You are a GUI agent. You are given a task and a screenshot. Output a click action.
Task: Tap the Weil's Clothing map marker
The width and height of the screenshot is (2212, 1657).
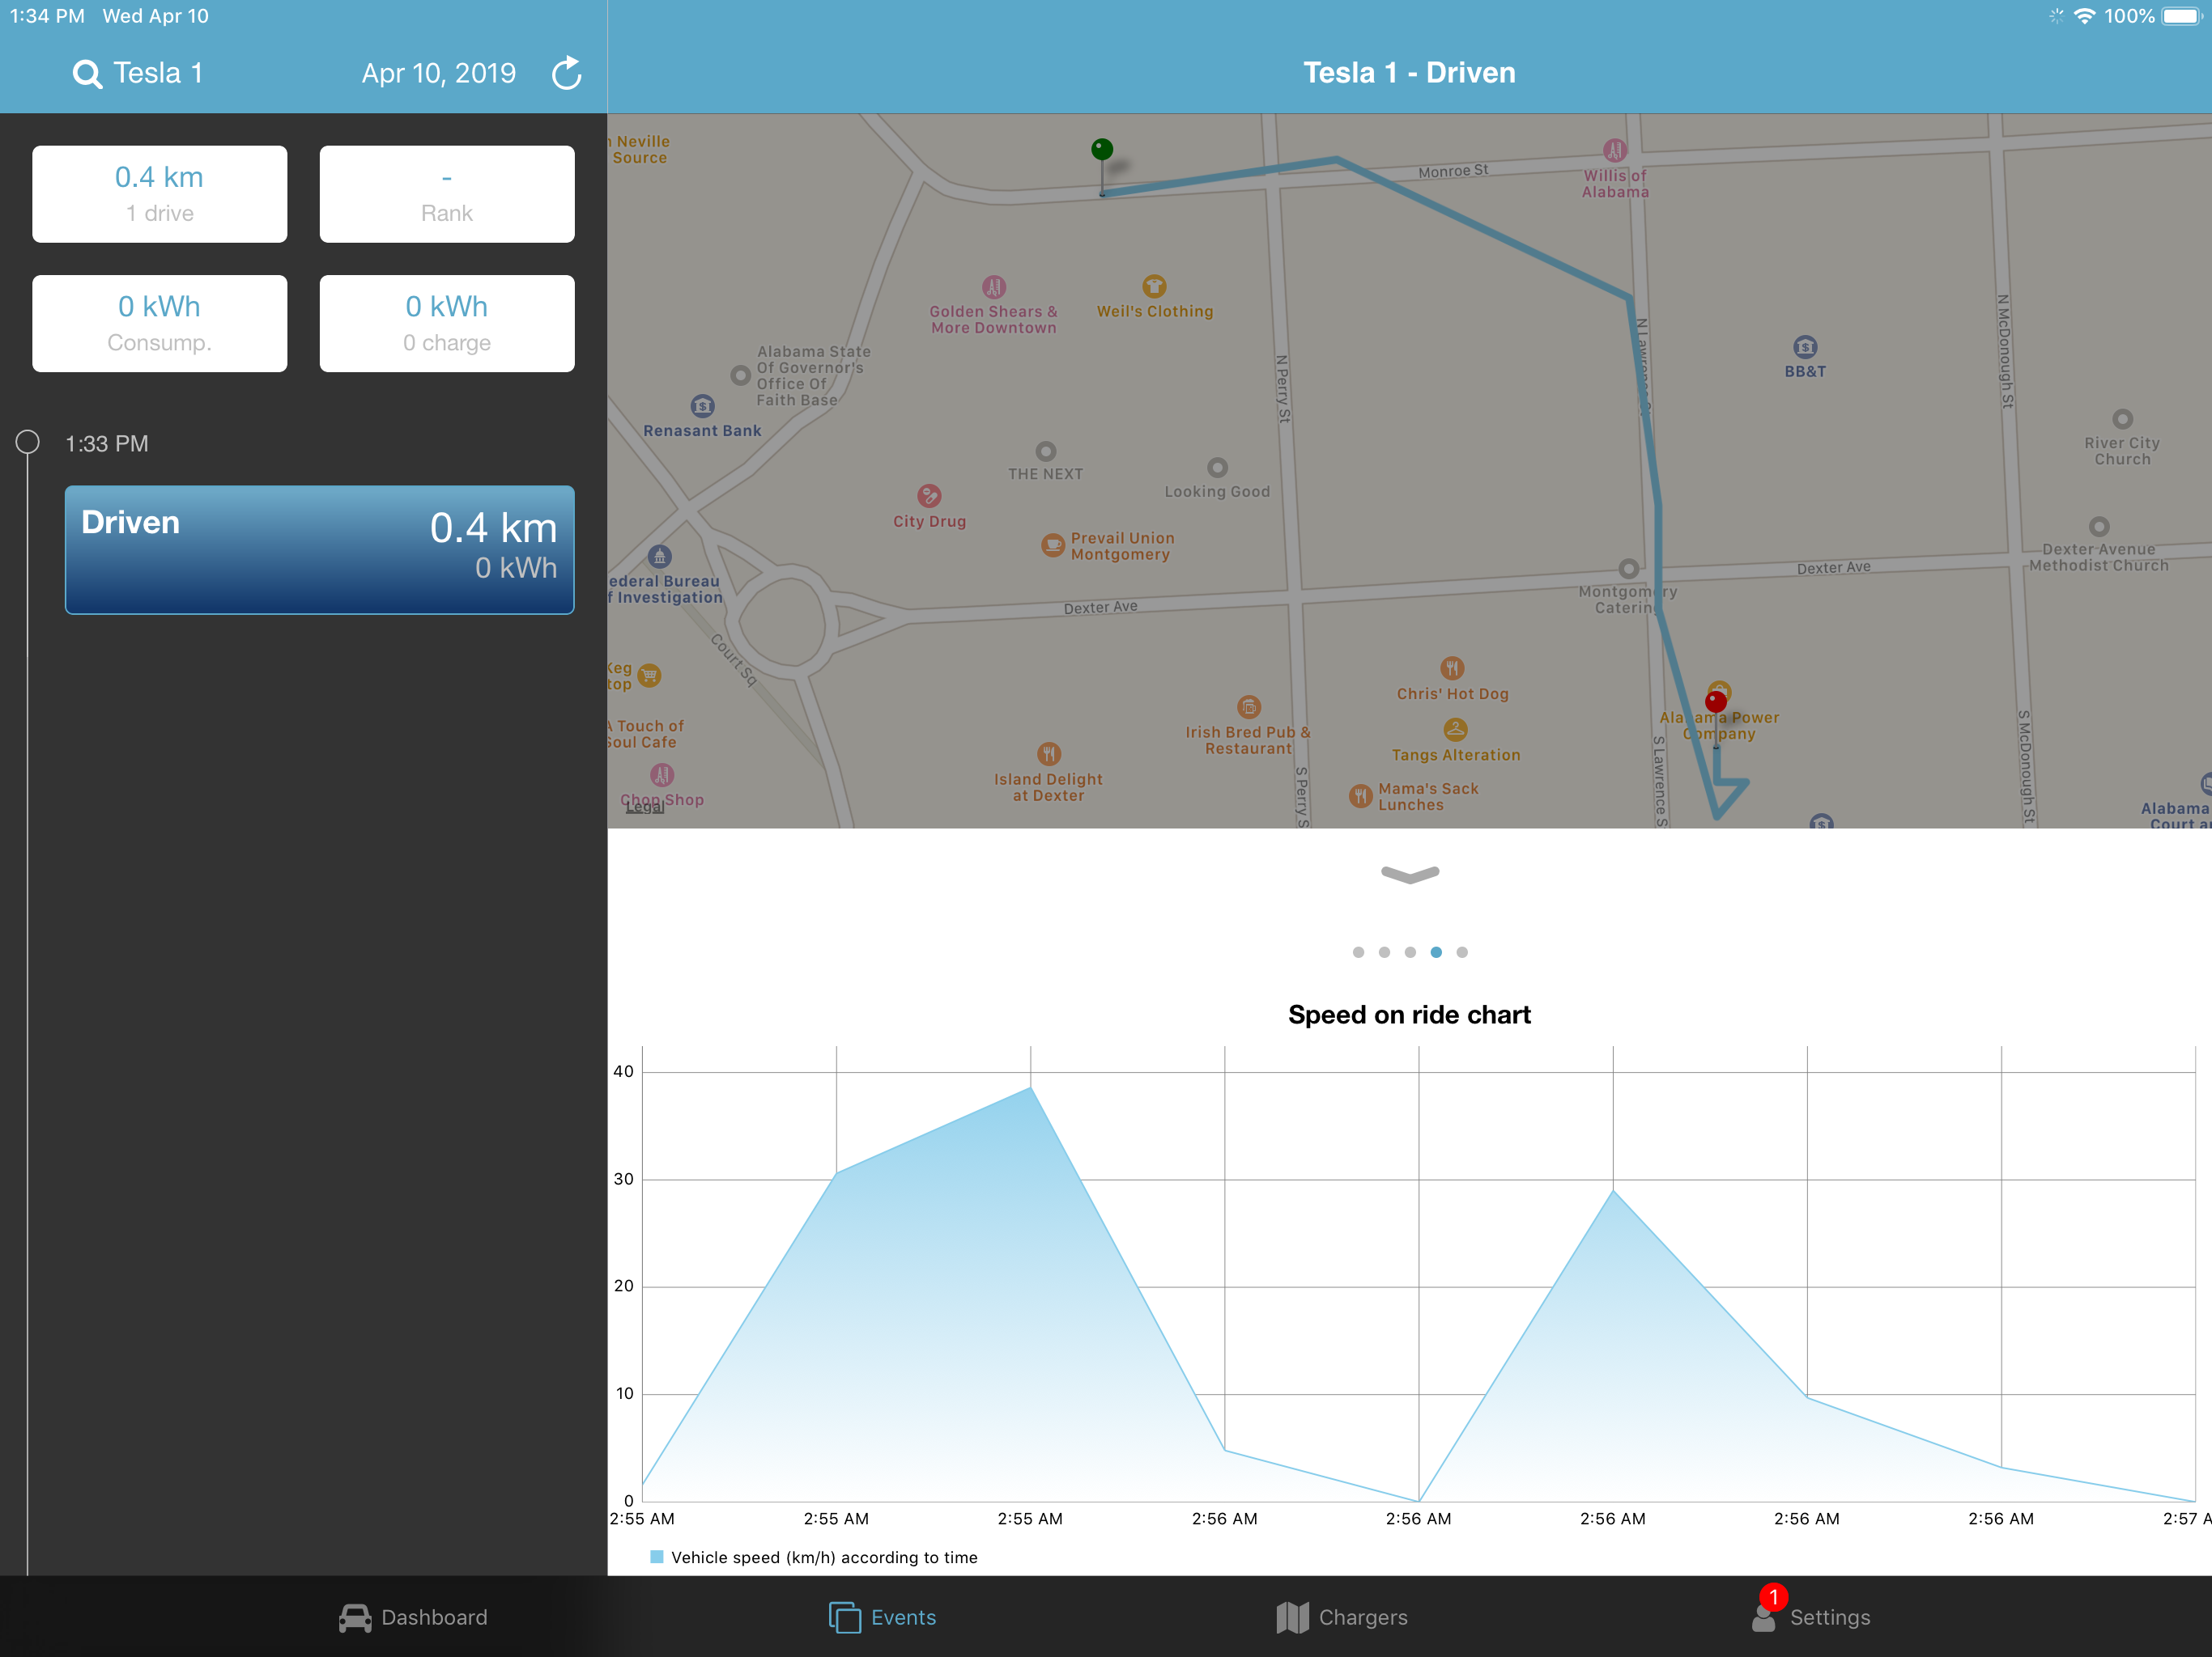pos(1154,287)
